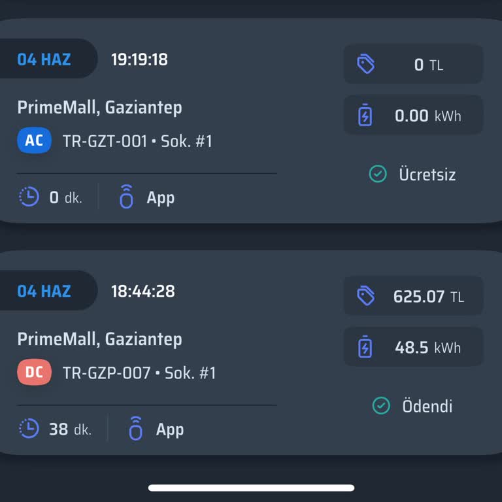Screen dimensions: 502x502
Task: Select the blue AC connector badge
Action: (x=34, y=141)
